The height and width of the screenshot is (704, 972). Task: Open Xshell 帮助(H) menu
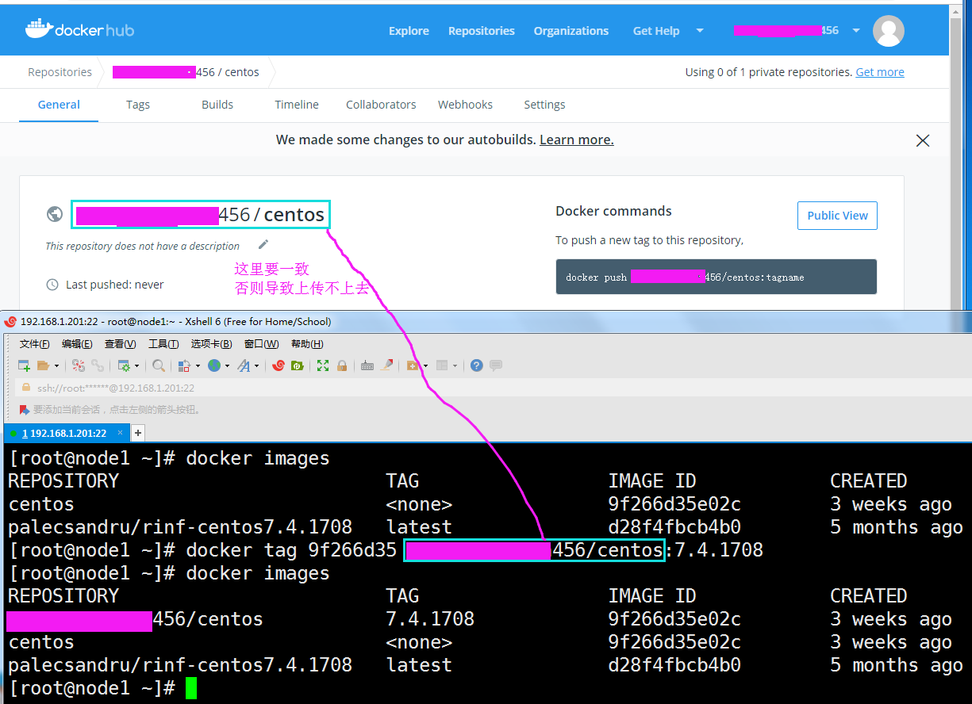(x=307, y=343)
